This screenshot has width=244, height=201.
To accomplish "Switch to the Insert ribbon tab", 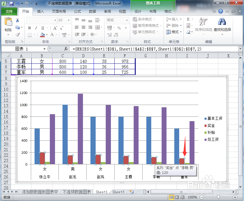I will [40, 12].
